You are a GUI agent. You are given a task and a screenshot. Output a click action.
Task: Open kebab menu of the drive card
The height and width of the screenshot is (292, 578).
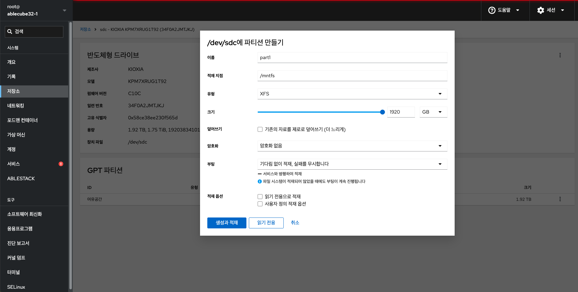coord(560,55)
